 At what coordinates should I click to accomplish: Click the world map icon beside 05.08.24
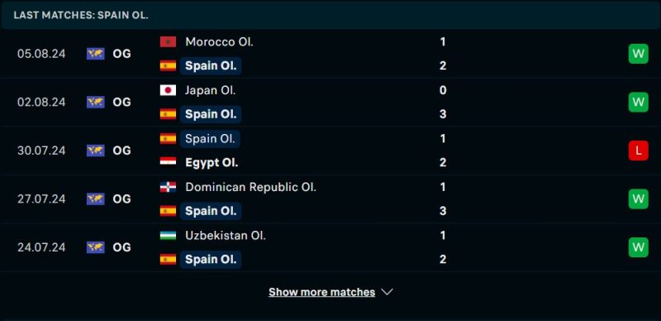tap(96, 54)
